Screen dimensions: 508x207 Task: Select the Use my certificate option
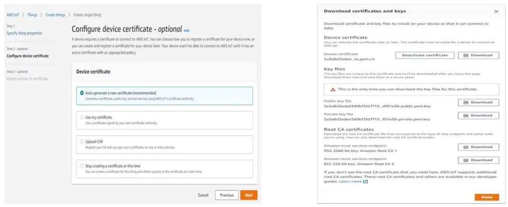click(82, 117)
